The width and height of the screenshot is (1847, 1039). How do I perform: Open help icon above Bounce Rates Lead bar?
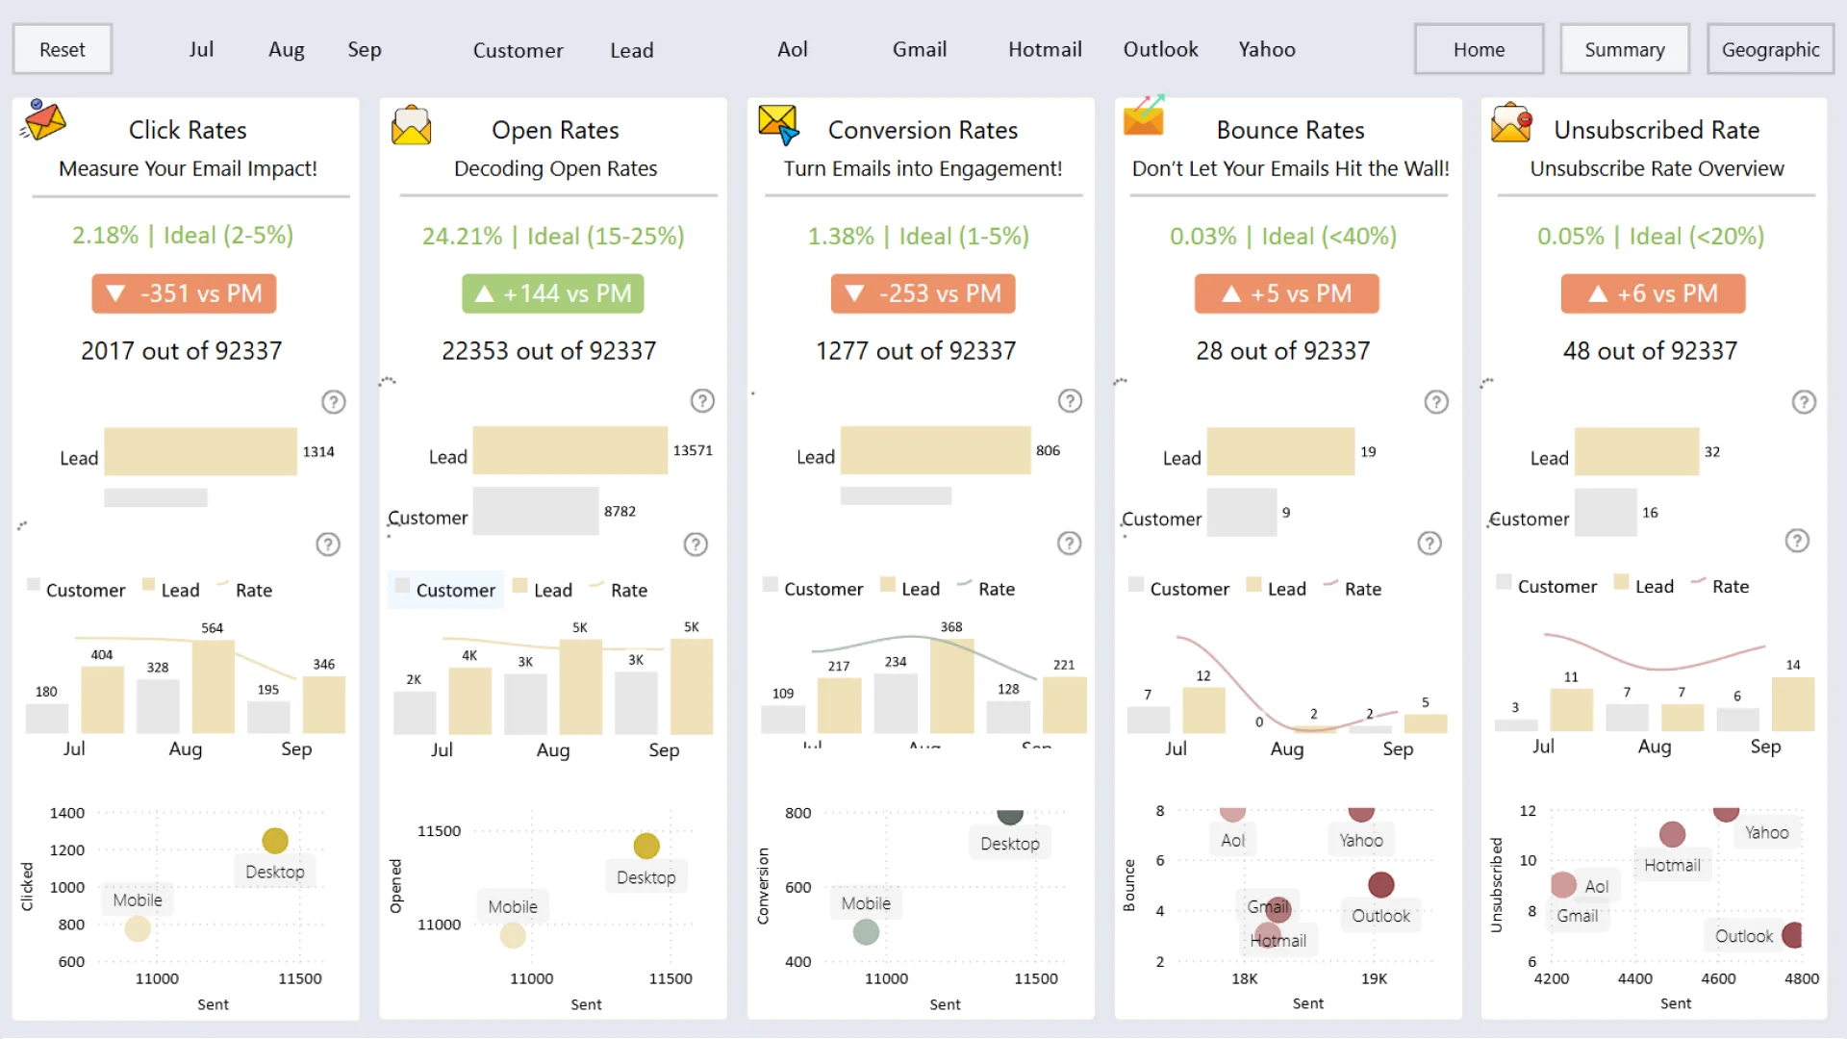[x=1436, y=402]
